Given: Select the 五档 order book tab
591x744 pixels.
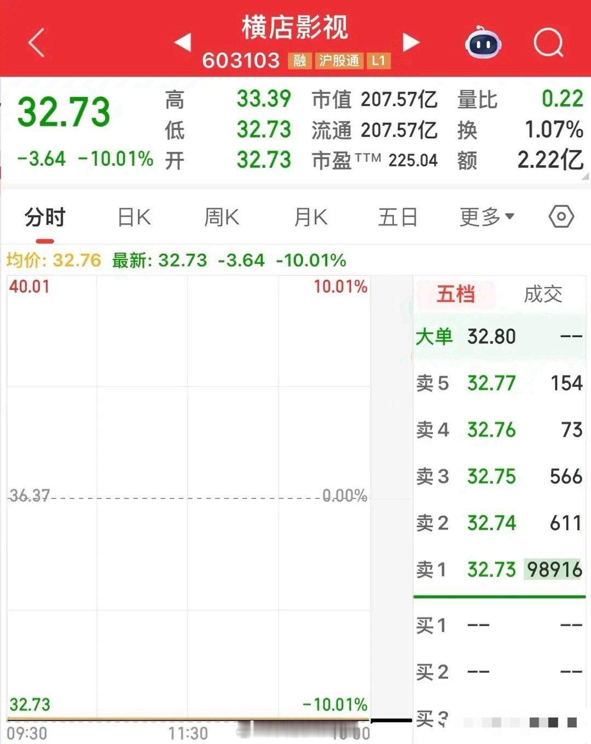Looking at the screenshot, I should click(456, 295).
